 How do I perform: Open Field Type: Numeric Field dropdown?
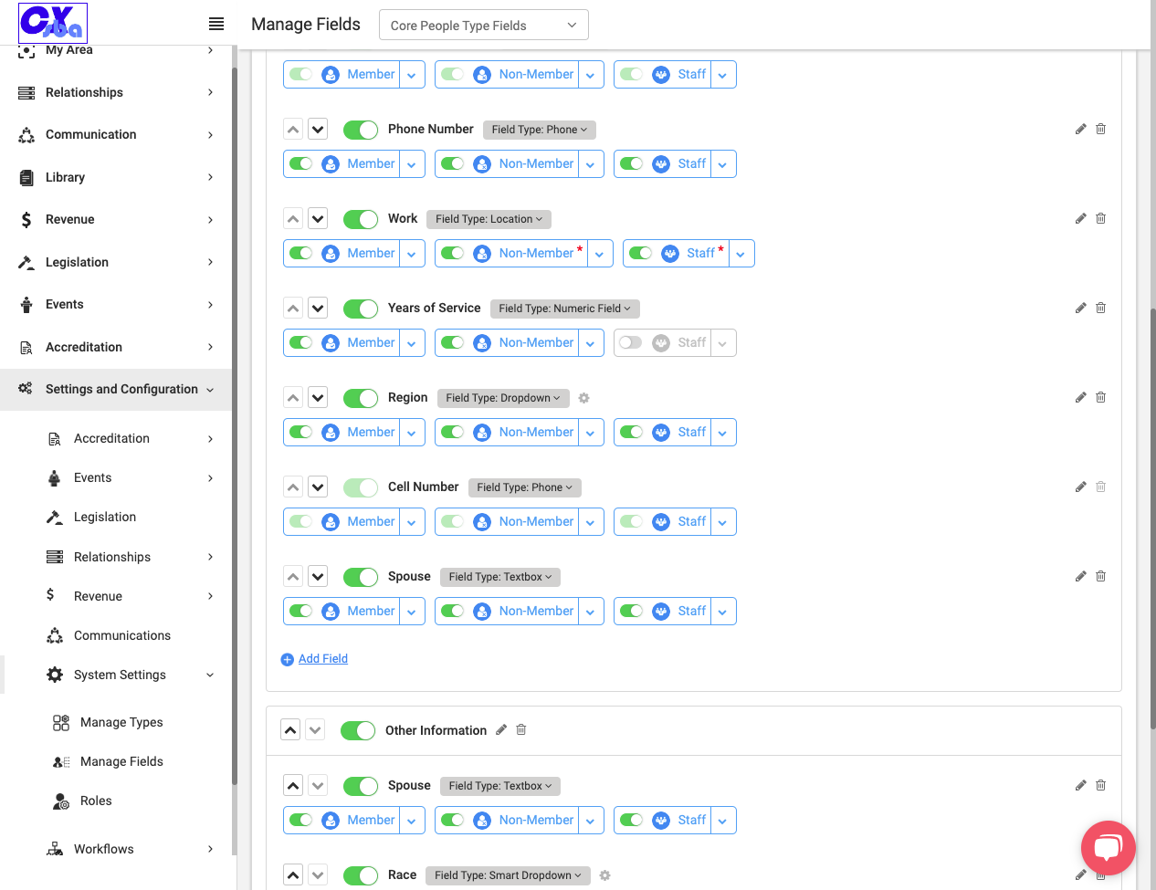point(564,309)
